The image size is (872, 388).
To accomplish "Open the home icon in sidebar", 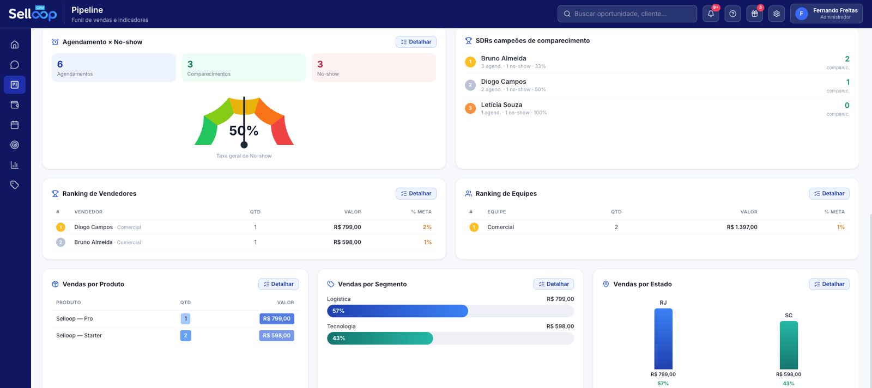I will tap(15, 45).
